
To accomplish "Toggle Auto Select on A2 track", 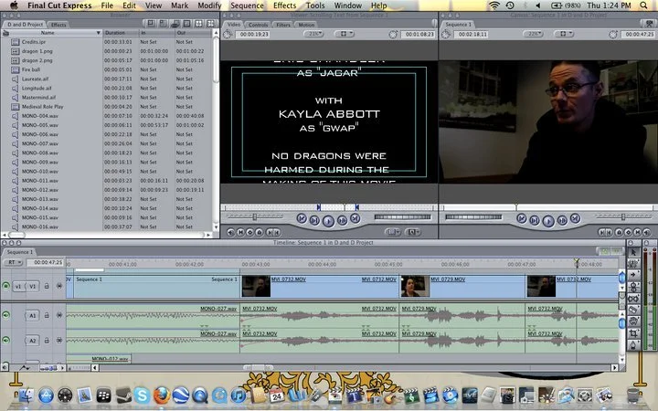I will pos(59,340).
